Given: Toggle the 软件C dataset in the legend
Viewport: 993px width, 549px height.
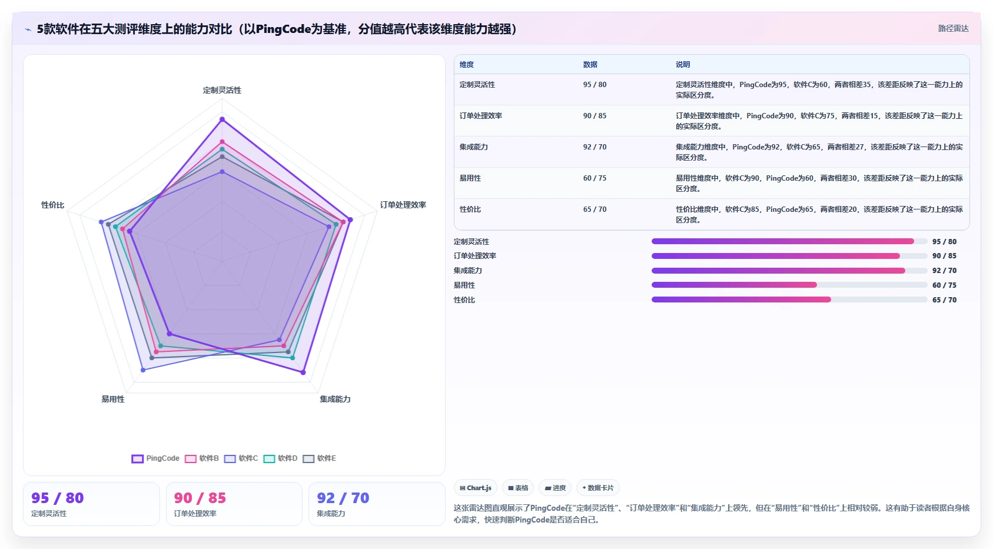Looking at the screenshot, I should pyautogui.click(x=241, y=458).
